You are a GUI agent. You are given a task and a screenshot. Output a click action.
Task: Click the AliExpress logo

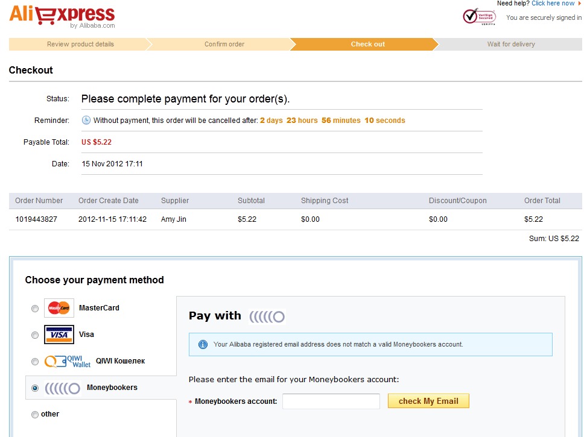62,15
